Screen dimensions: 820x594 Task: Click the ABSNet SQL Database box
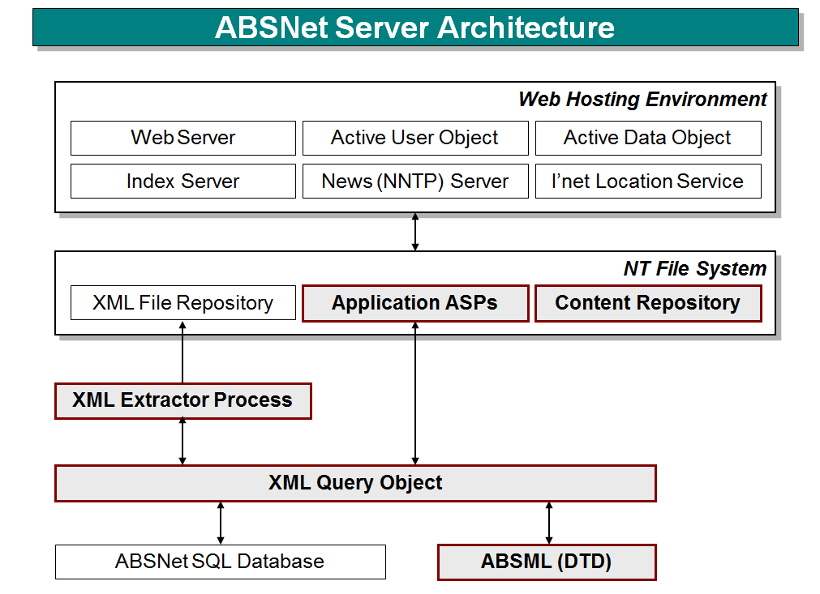point(219,562)
